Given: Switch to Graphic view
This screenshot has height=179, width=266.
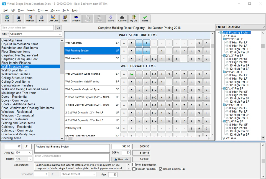Looking at the screenshot, I should pos(76,19).
